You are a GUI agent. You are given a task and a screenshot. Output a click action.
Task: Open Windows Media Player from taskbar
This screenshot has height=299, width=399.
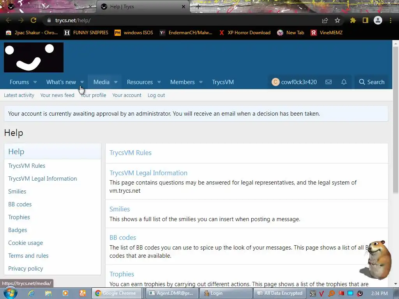click(65, 293)
